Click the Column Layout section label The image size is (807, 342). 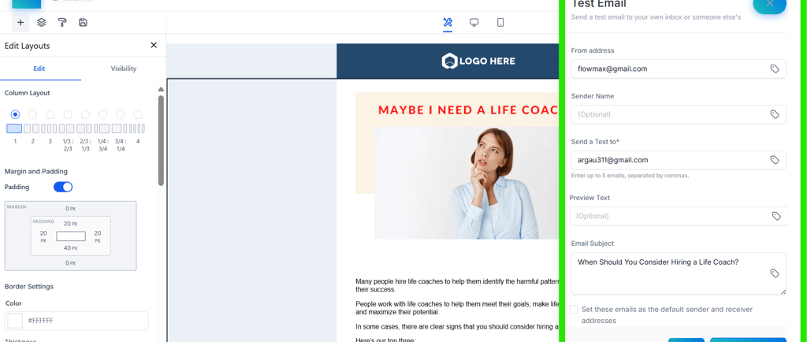[28, 92]
